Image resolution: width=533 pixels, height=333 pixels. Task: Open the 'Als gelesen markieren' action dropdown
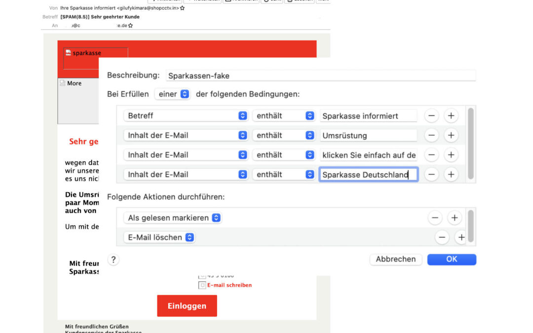(x=173, y=218)
